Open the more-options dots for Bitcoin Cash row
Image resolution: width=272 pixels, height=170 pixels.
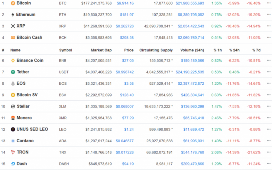coord(269,37)
